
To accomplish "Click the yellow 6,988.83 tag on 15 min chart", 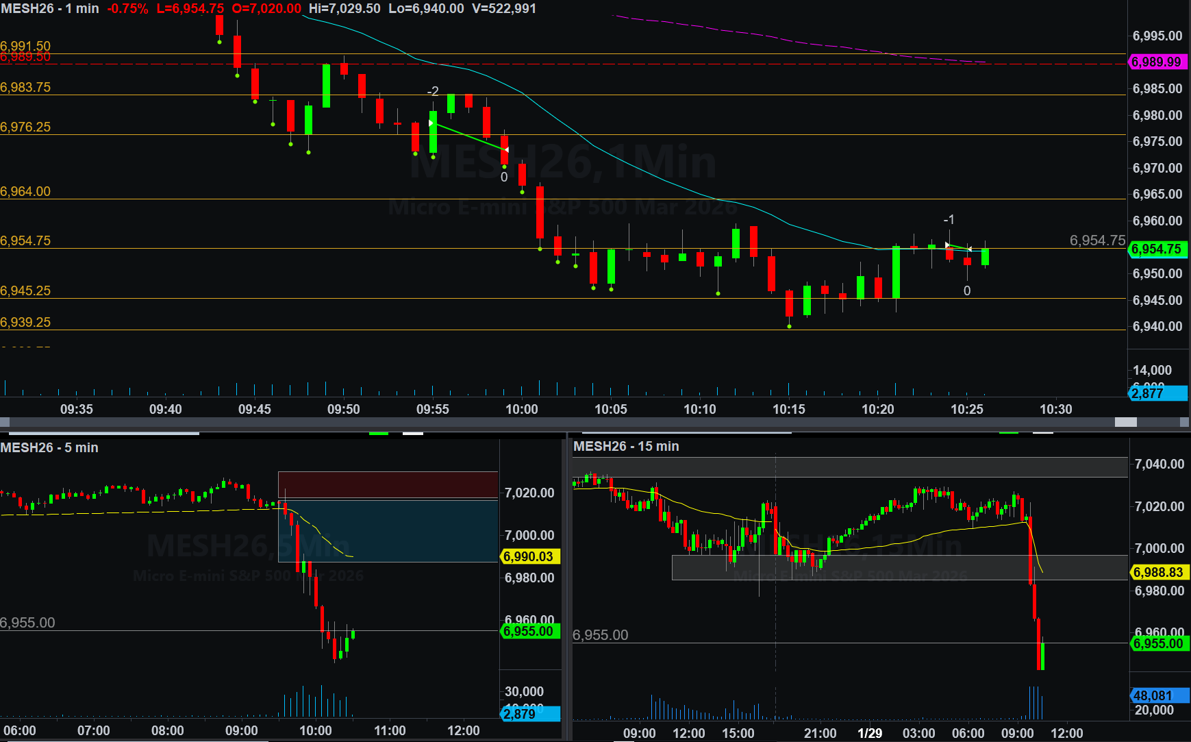I will (1158, 572).
